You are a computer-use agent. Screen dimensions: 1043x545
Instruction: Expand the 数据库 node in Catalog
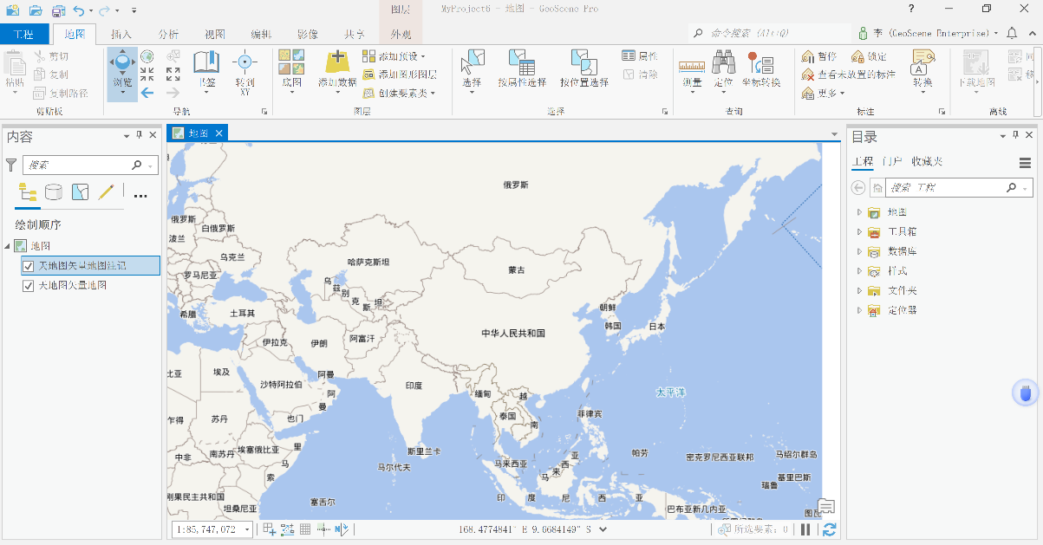[859, 252]
